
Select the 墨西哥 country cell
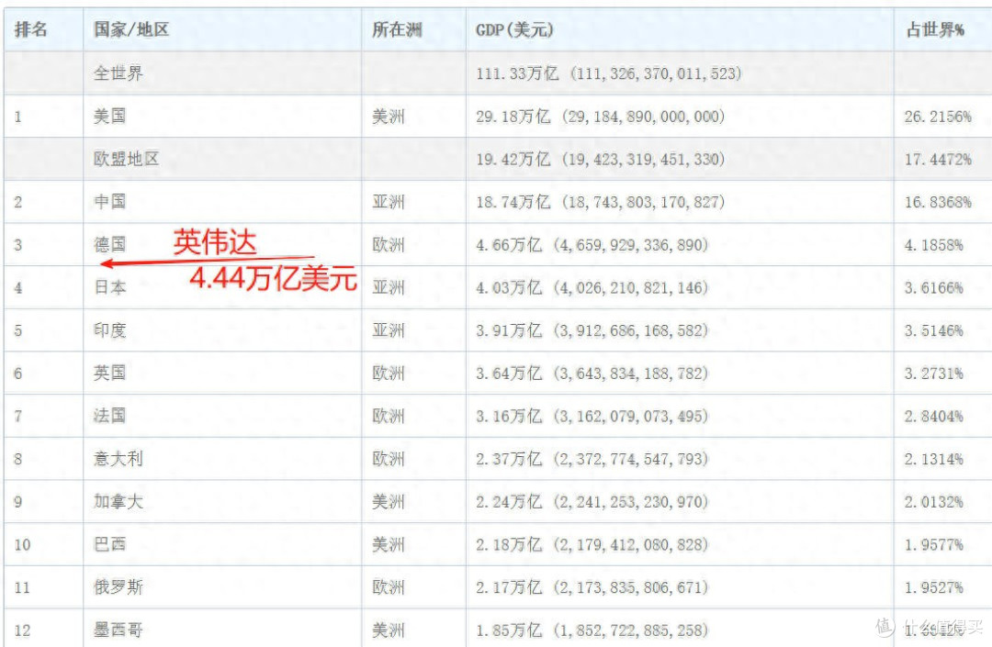click(x=118, y=630)
